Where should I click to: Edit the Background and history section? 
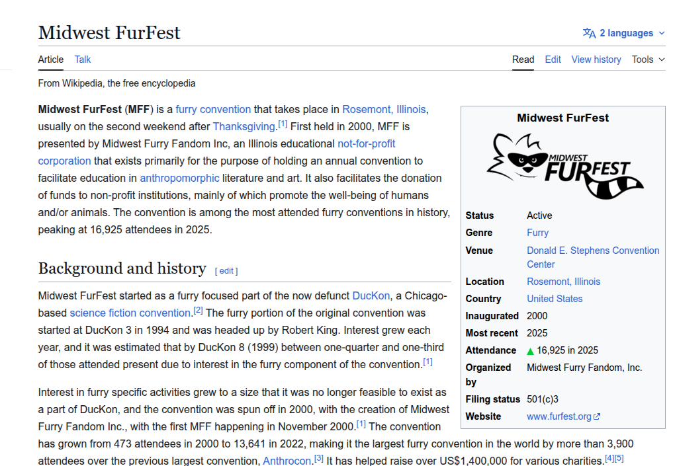click(226, 270)
